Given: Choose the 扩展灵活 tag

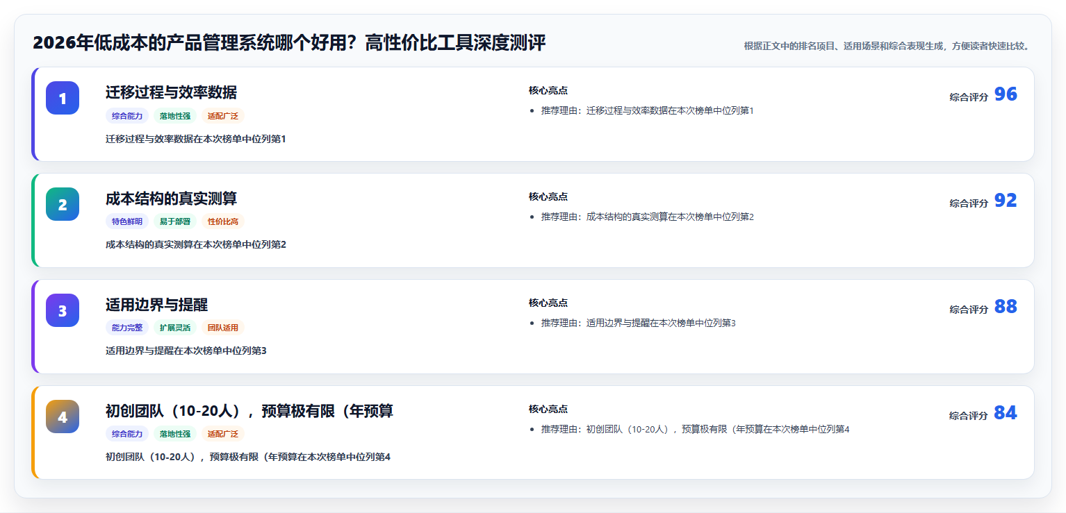Looking at the screenshot, I should click(x=175, y=328).
